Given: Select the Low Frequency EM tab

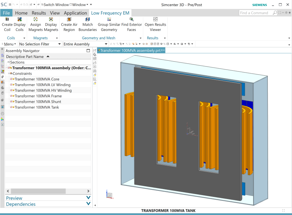Looking at the screenshot, I should coord(110,13).
